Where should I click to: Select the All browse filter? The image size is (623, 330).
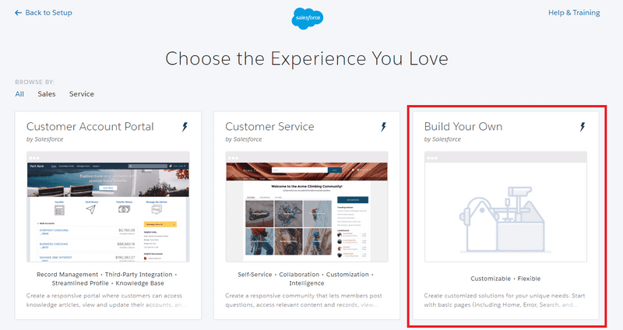coord(19,94)
